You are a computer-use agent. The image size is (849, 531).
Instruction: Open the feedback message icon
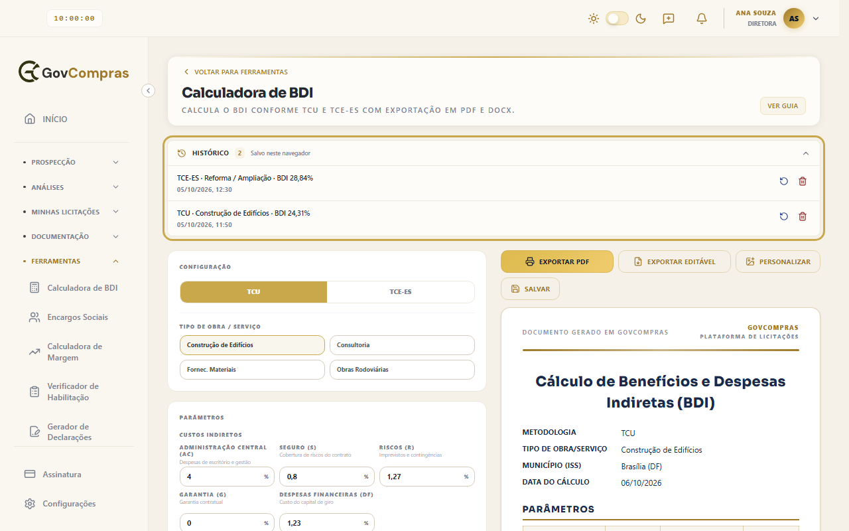tap(669, 19)
